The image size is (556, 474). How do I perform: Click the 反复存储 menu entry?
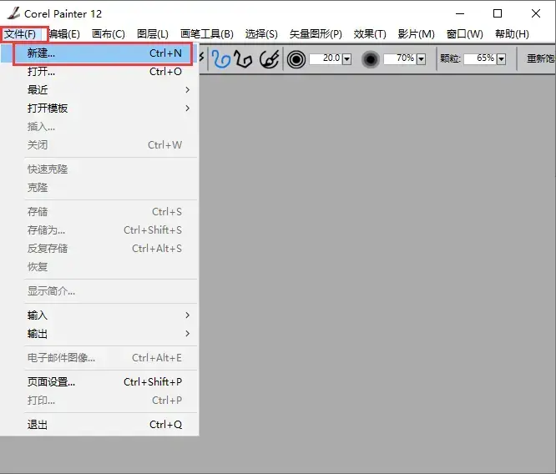(99, 249)
